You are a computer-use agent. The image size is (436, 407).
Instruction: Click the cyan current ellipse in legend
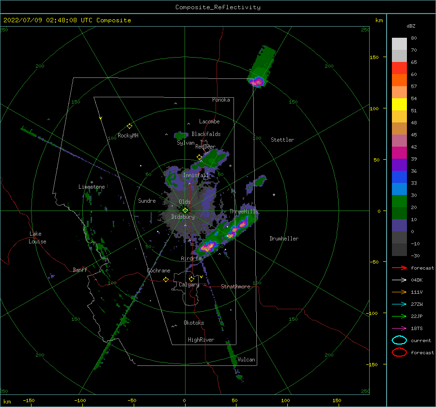pos(399,340)
